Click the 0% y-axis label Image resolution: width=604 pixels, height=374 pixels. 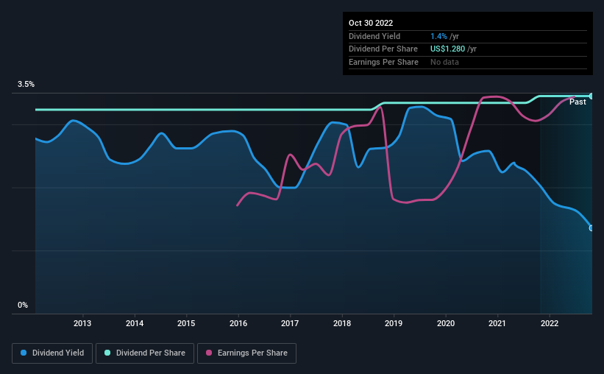(x=23, y=305)
